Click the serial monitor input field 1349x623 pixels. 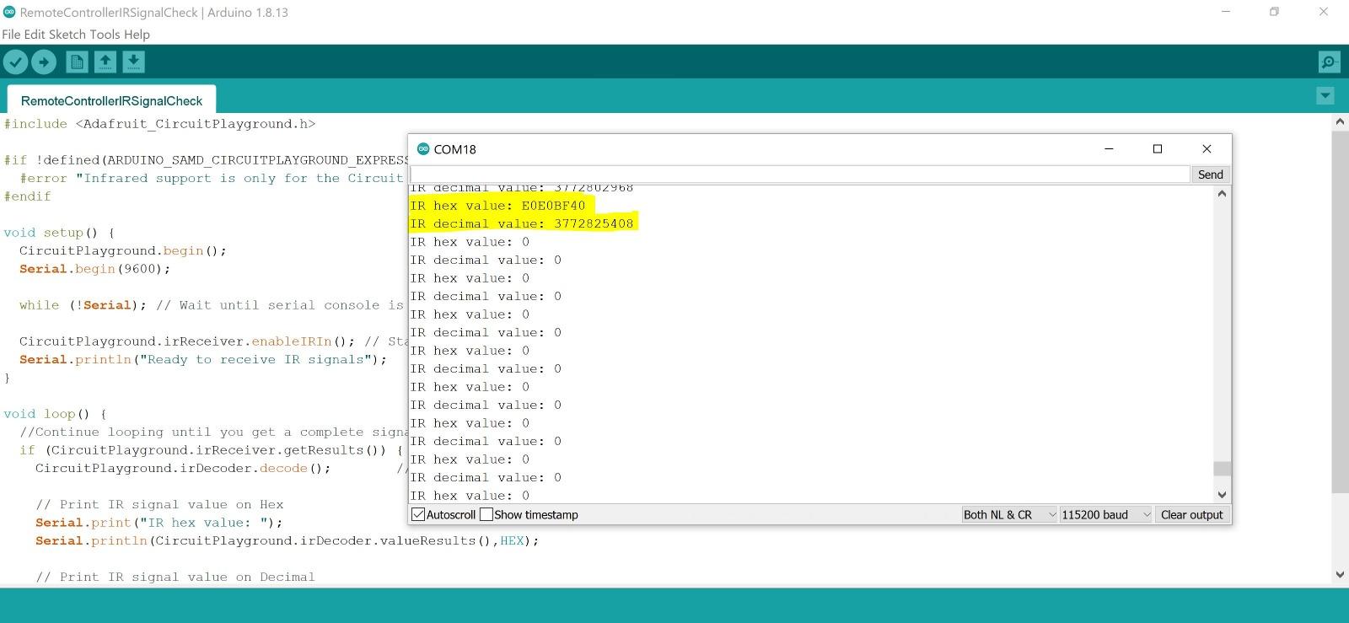(x=799, y=175)
